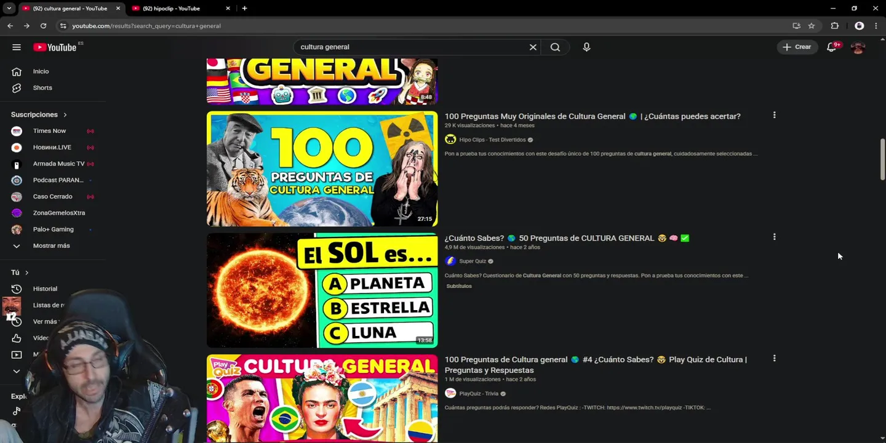Switch to the 'hipoclip - YouTube' tab
The width and height of the screenshot is (886, 443).
pos(171,9)
